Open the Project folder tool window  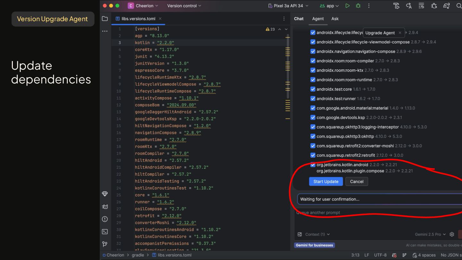[105, 19]
